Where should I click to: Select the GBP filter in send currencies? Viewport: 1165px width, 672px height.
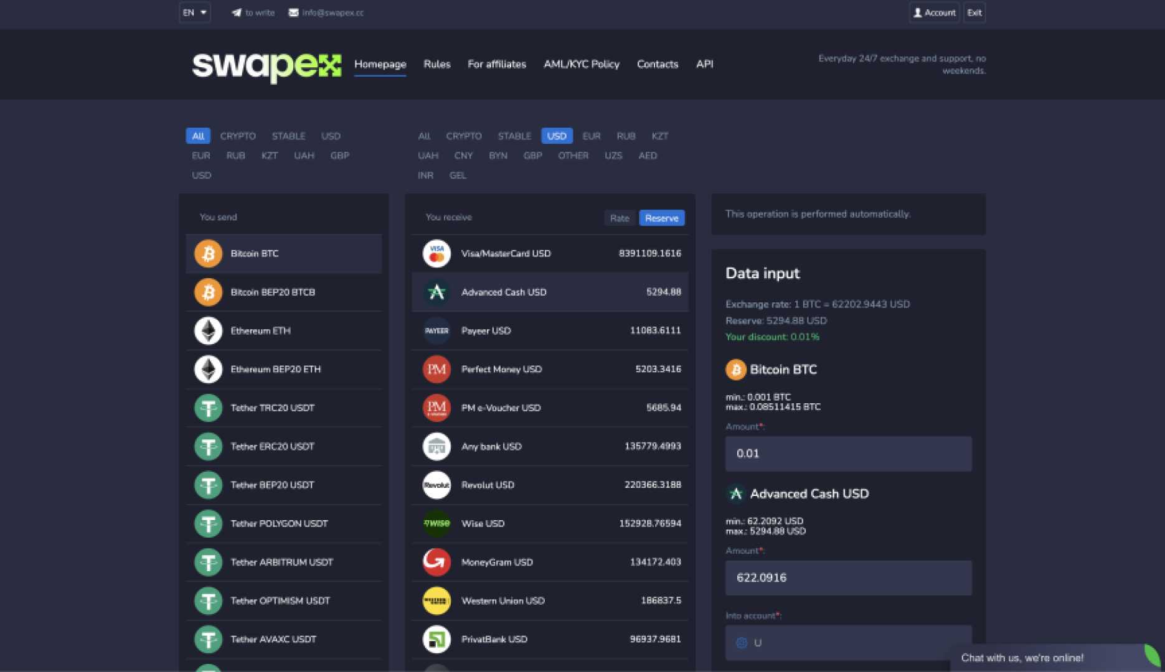pos(340,156)
